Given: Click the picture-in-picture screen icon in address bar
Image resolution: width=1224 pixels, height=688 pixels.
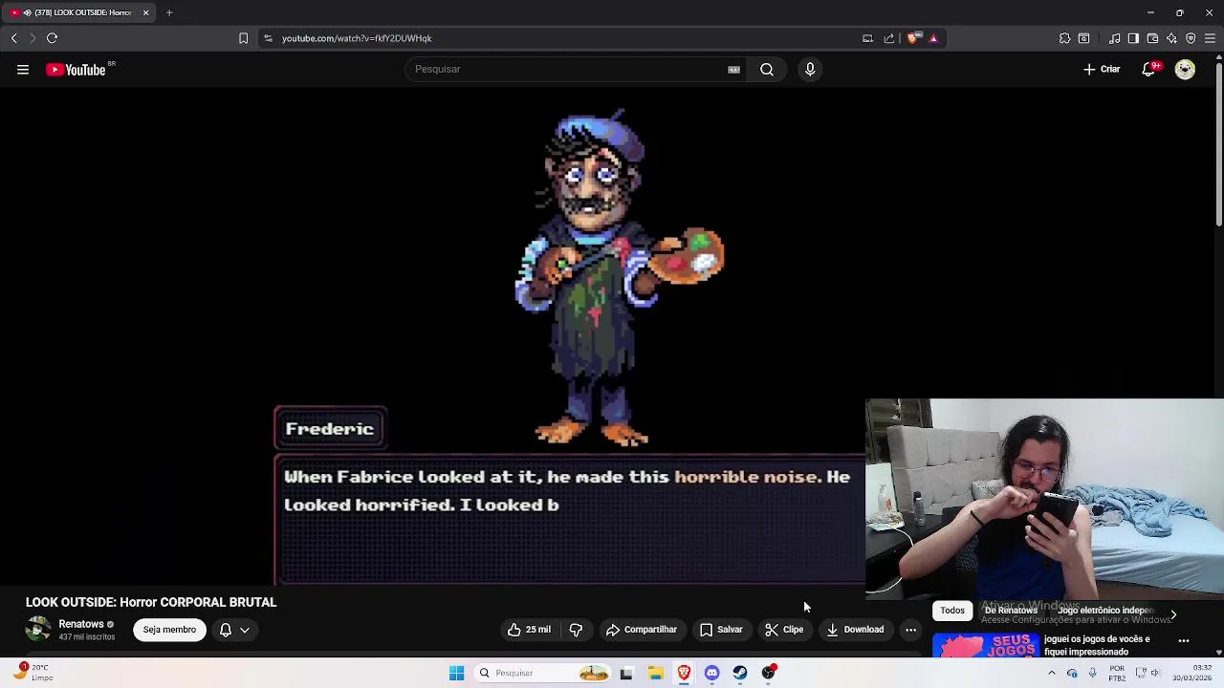Looking at the screenshot, I should 867,38.
